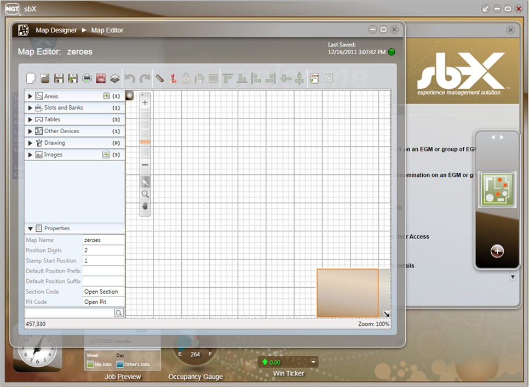Image resolution: width=529 pixels, height=387 pixels.
Task: Click the round plus button on sidebar dock
Action: pos(497,251)
